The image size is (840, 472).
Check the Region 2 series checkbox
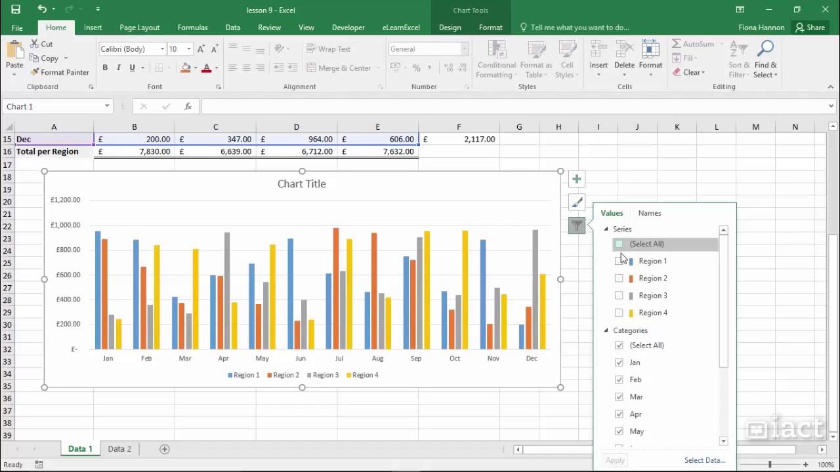[x=619, y=278]
